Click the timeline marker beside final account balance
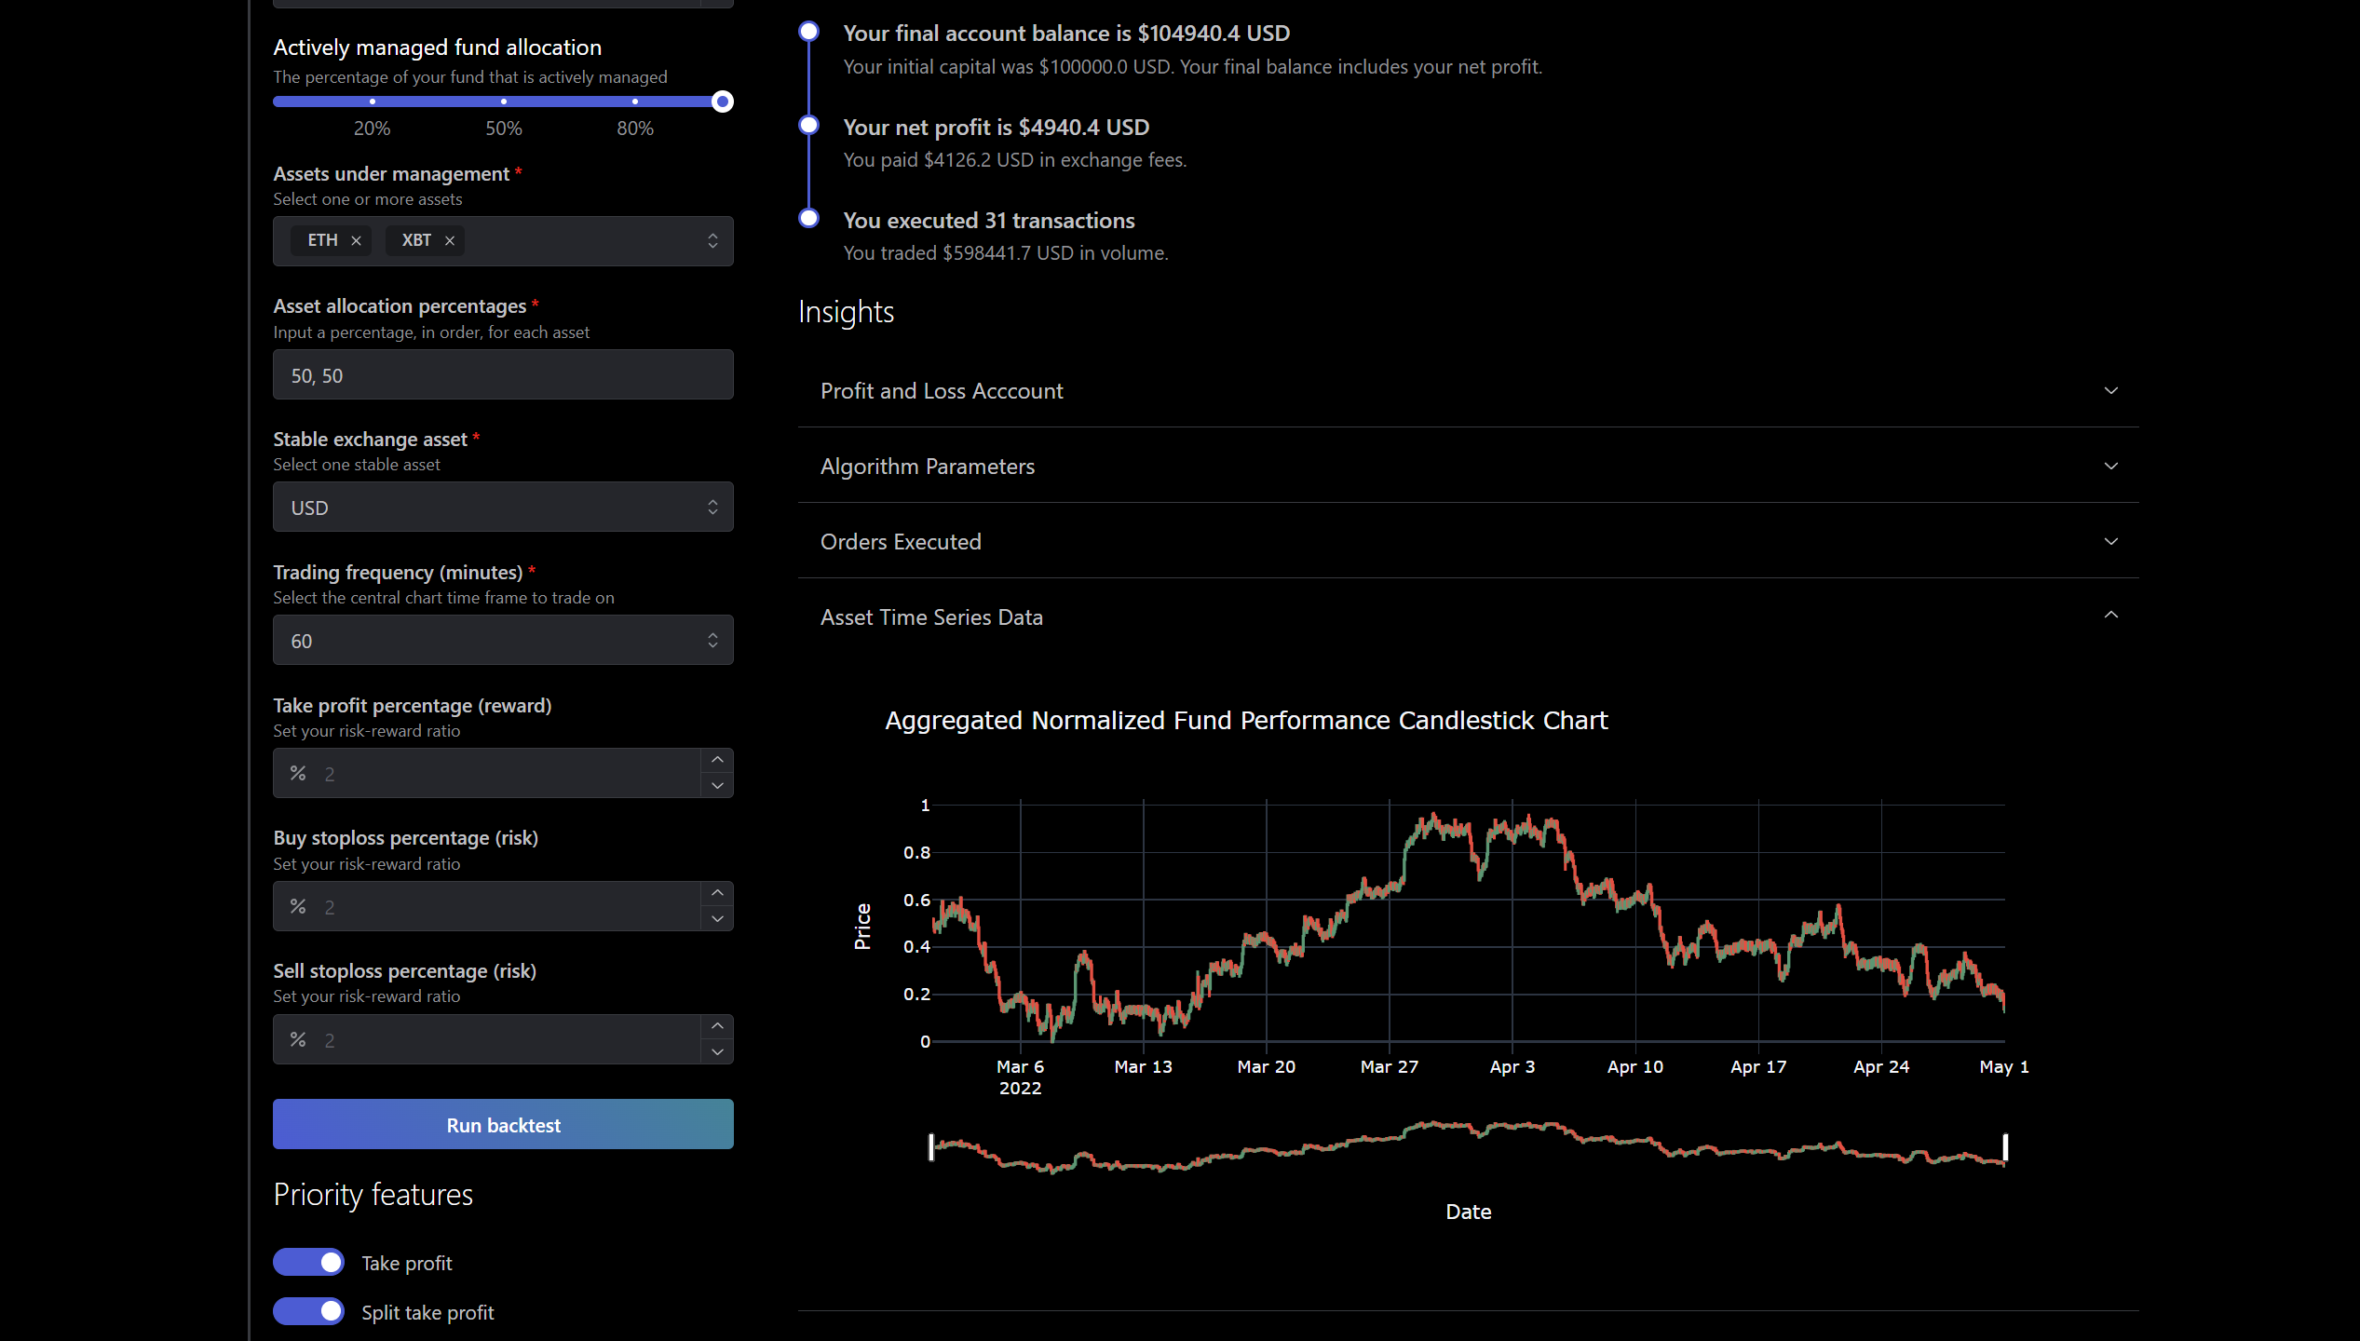The height and width of the screenshot is (1341, 2360). point(807,31)
